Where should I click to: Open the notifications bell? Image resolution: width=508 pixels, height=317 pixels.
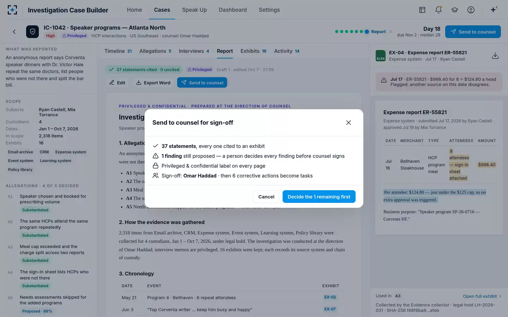point(439,10)
